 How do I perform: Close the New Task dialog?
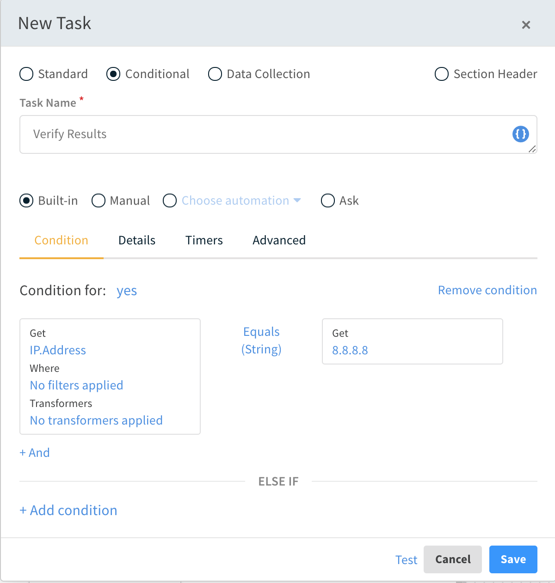click(526, 25)
